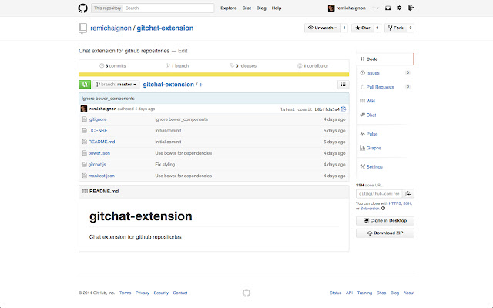Open the manifest.json file
493x308 pixels.
tap(101, 176)
